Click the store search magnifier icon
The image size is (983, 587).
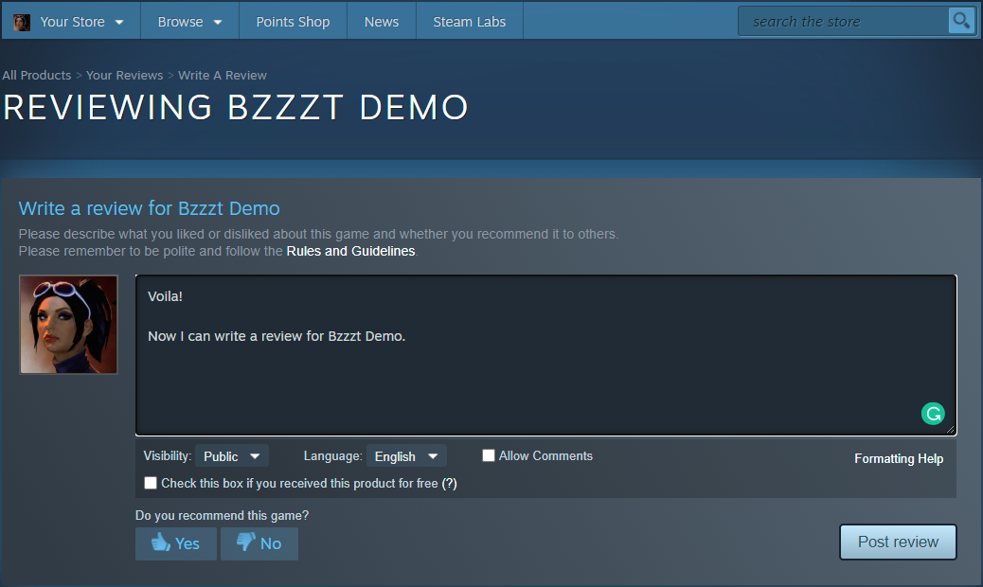click(x=961, y=21)
